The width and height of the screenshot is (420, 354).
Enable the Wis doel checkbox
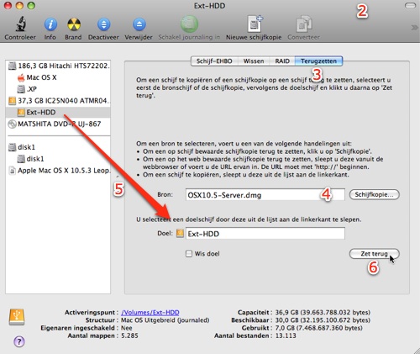click(x=189, y=254)
